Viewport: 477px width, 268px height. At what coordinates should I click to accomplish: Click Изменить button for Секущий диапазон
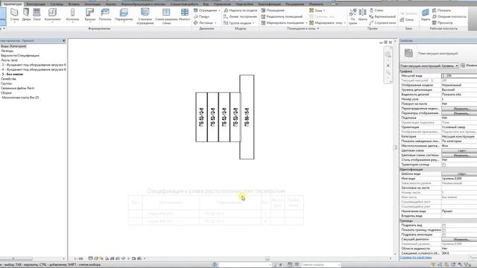460,240
